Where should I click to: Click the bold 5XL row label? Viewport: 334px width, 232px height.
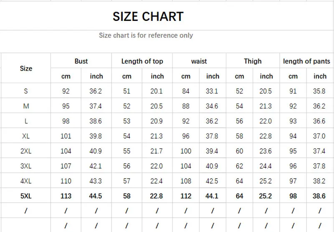pos(26,196)
